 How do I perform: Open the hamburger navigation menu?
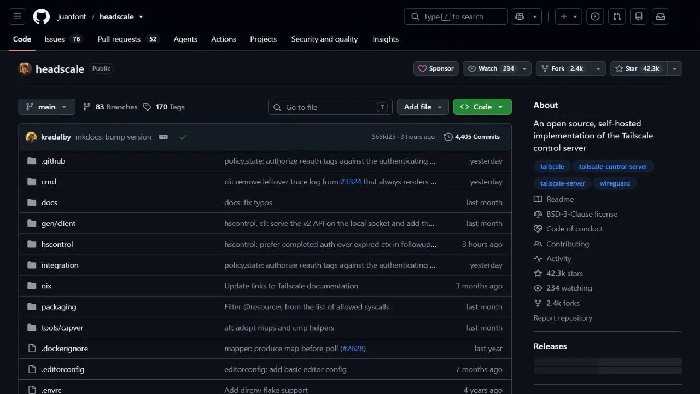(x=17, y=16)
